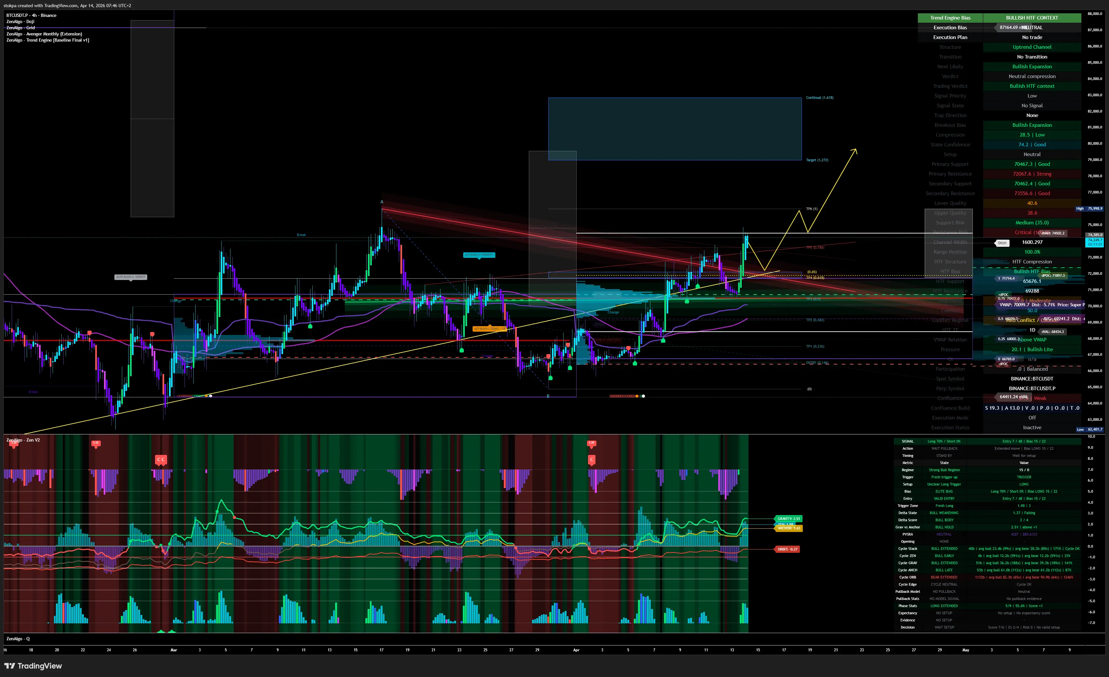Click the red "C C" signal marker
The image size is (1109, 677).
click(x=161, y=459)
